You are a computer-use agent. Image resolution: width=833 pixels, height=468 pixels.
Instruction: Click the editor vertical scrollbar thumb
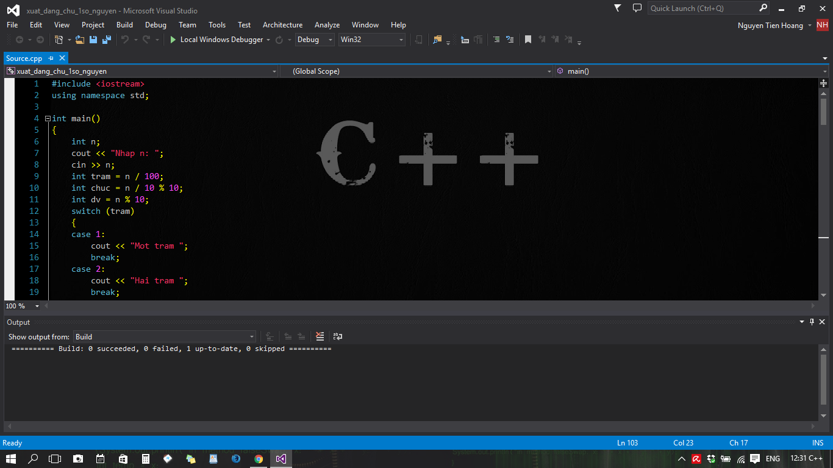point(823,112)
